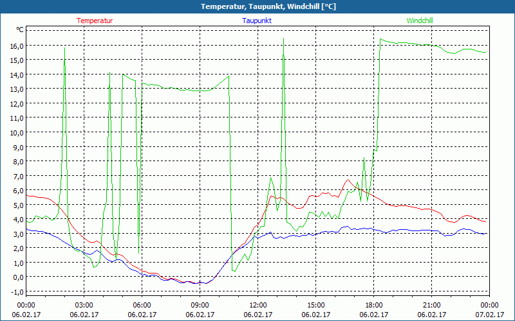Image resolution: width=515 pixels, height=321 pixels.
Task: Select the 5,0 y-axis tick label
Action: [17, 205]
